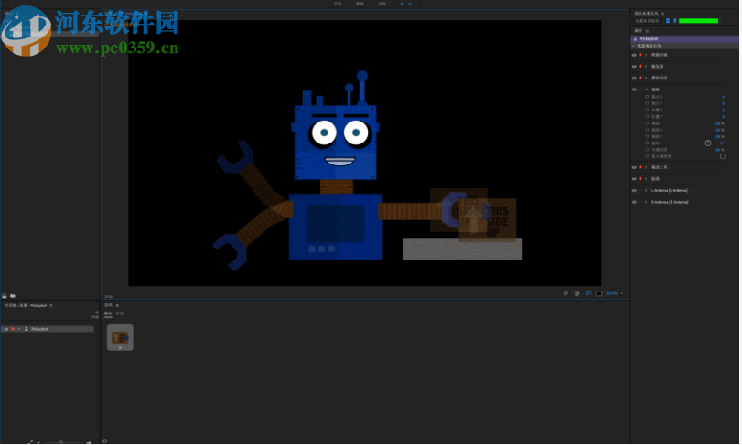Click the green audio level meter
The height and width of the screenshot is (445, 742).
698,21
